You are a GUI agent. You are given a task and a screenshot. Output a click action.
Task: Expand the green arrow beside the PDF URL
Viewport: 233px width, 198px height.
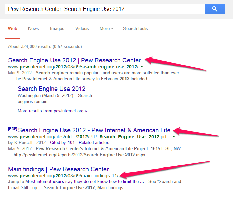tap(174, 137)
